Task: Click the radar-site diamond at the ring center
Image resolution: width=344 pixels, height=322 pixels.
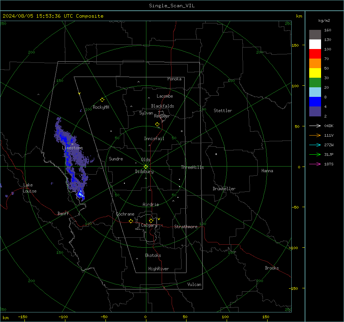Action: 146,167
